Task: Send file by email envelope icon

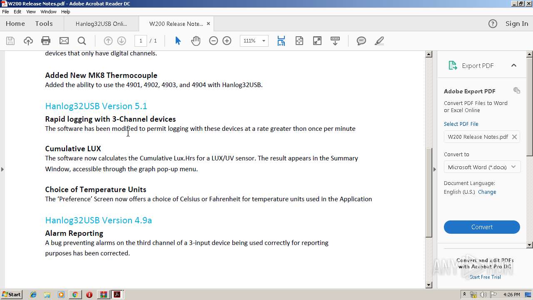Action: tap(64, 41)
